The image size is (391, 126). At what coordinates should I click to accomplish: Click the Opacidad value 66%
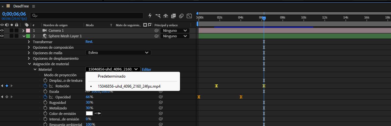(x=89, y=97)
